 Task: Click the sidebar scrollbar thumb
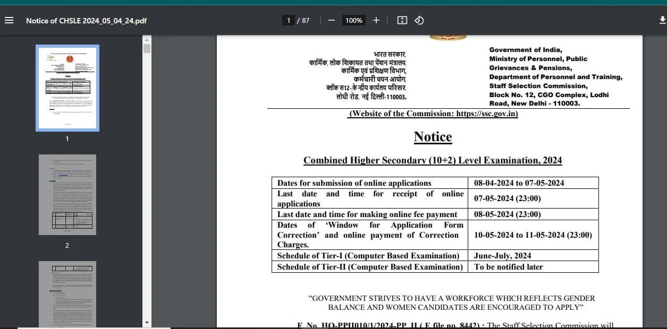[147, 48]
